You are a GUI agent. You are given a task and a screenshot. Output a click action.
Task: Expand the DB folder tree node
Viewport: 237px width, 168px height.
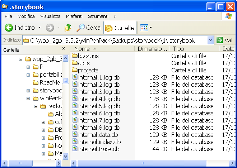(x=43, y=130)
